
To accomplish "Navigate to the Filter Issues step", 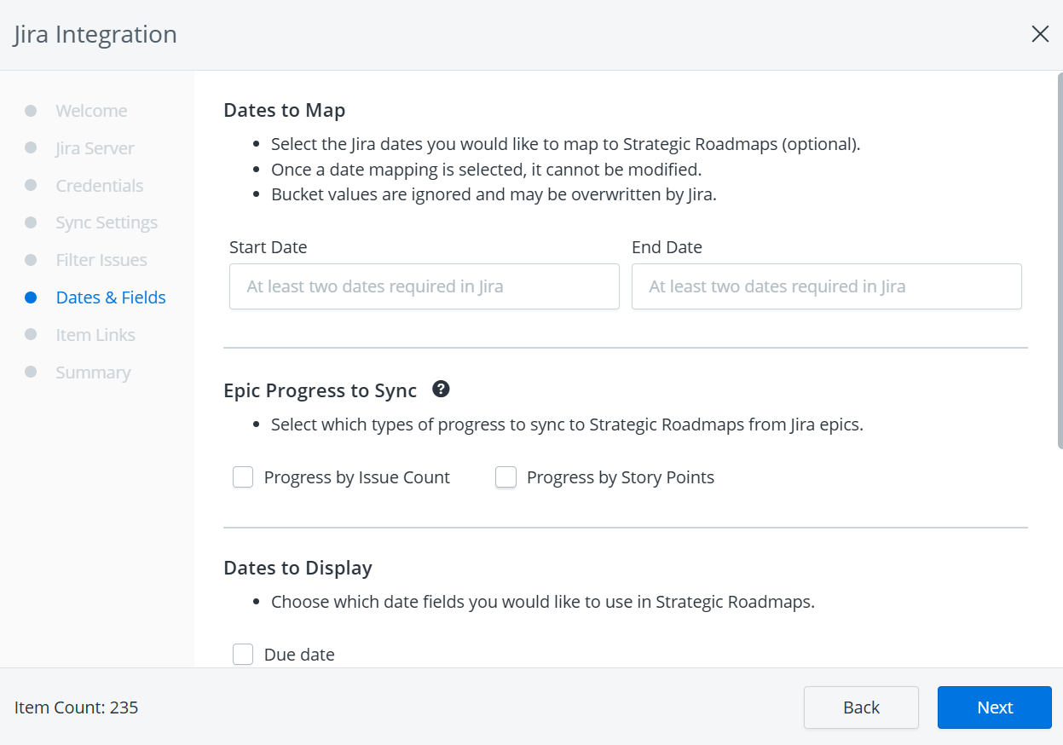I will click(101, 259).
